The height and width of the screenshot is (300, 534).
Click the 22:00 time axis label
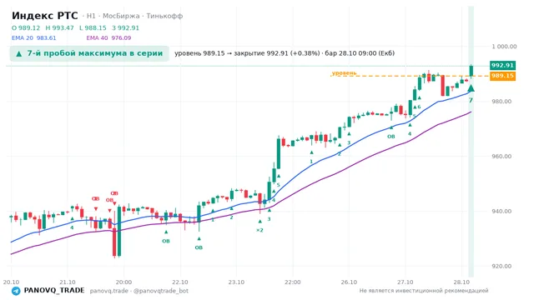coord(293,282)
